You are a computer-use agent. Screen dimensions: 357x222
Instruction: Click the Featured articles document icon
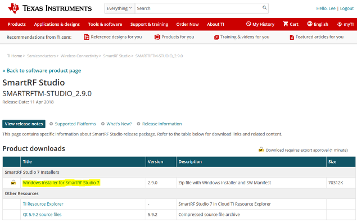point(292,37)
